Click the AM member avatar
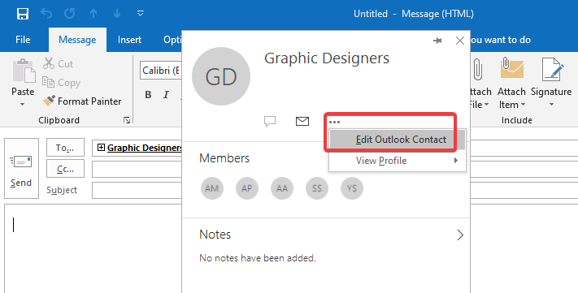Screen dimensions: 578x293 (212, 188)
